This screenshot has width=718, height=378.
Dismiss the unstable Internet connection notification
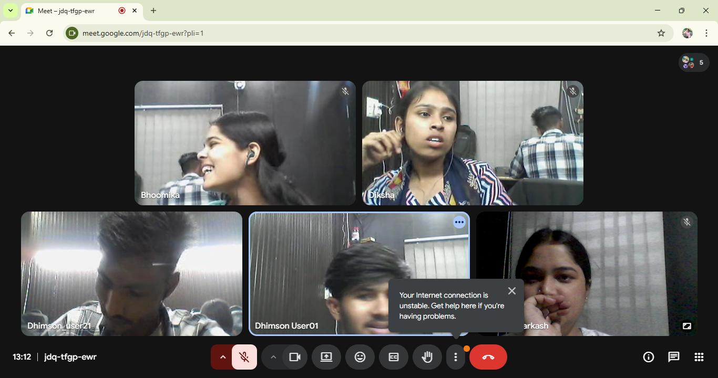point(512,291)
